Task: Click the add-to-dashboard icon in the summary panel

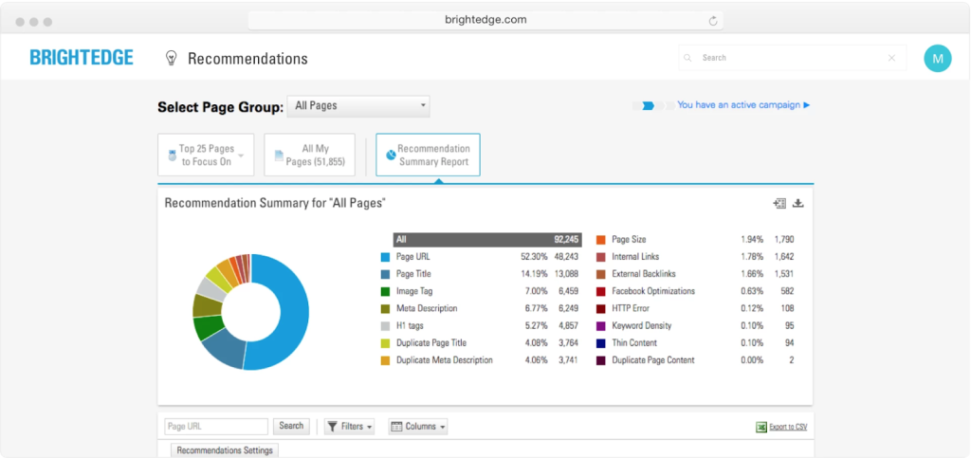Action: [x=779, y=203]
